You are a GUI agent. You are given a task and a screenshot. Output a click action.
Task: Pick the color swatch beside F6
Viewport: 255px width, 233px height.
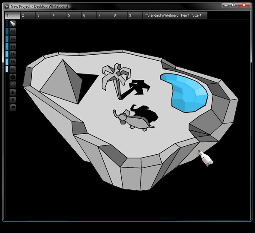(x=7, y=62)
